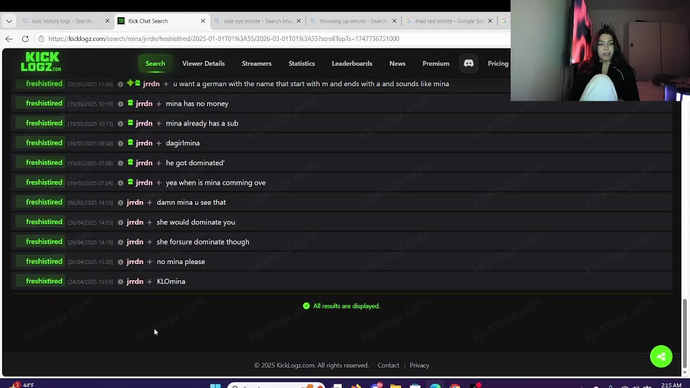The image size is (690, 388).
Task: Click plus icon before 'she forsure dominate though'
Action: pyautogui.click(x=149, y=242)
